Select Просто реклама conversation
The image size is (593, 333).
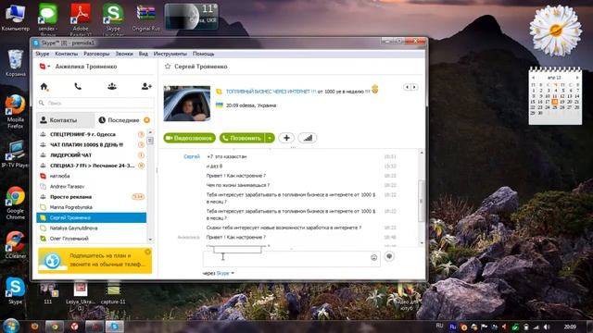(x=91, y=197)
